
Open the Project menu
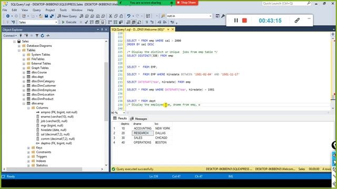click(50, 10)
